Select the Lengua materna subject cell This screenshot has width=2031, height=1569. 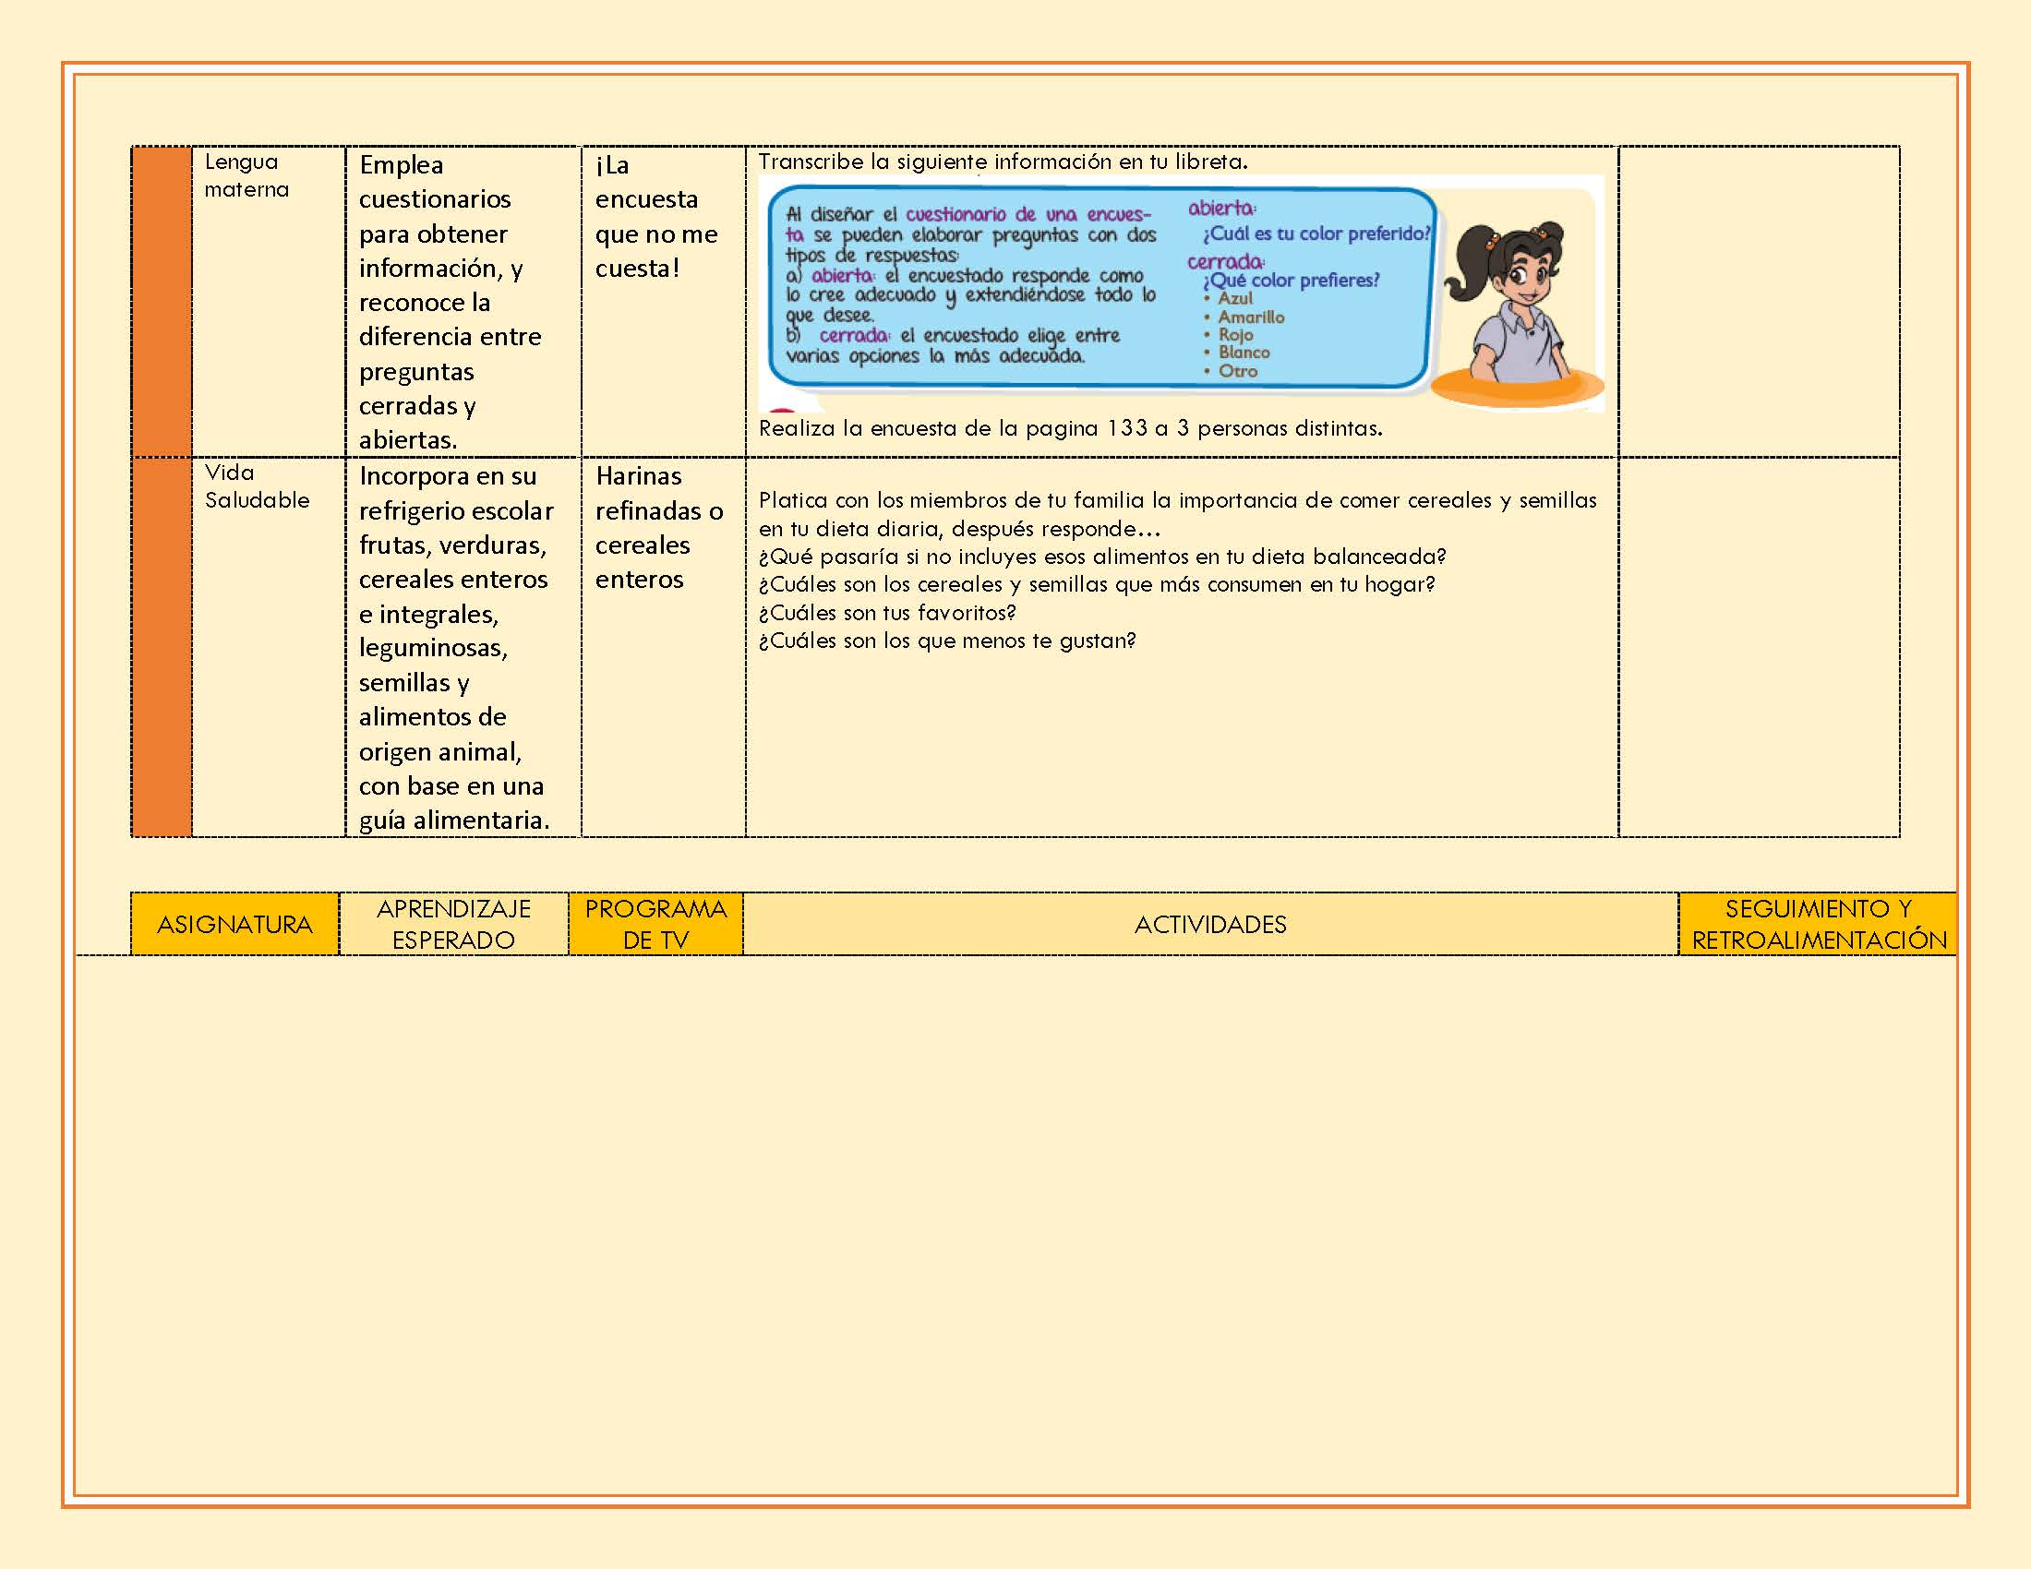coord(269,301)
